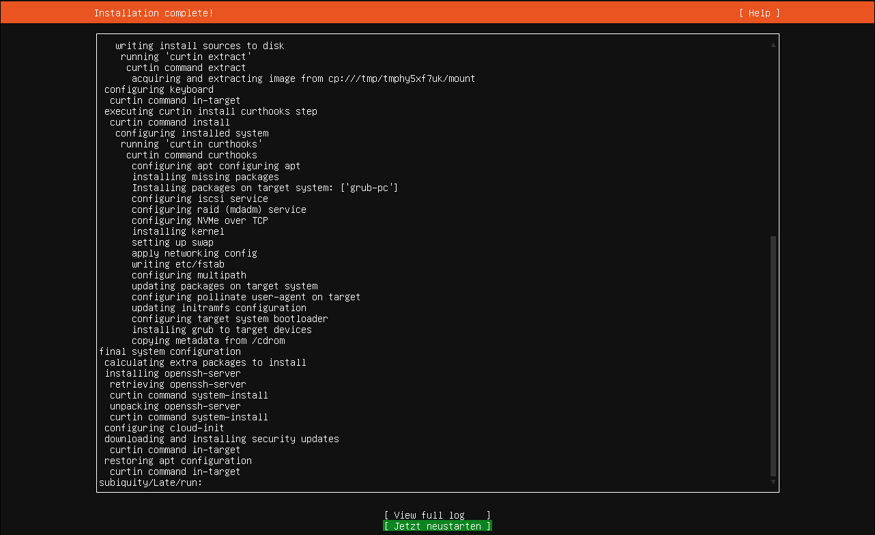Click the scrollbar down arrow of the log pane
The image size is (875, 535).
773,481
